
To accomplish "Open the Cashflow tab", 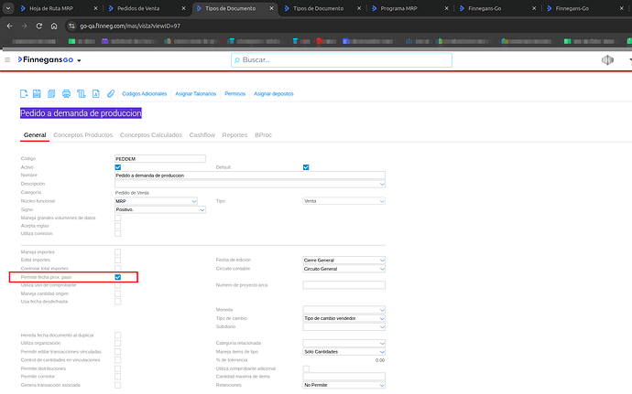I will coord(202,134).
